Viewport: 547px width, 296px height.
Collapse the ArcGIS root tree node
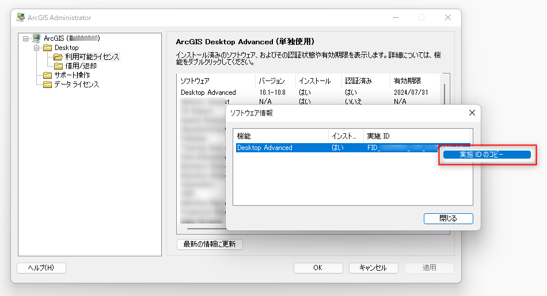pyautogui.click(x=25, y=39)
